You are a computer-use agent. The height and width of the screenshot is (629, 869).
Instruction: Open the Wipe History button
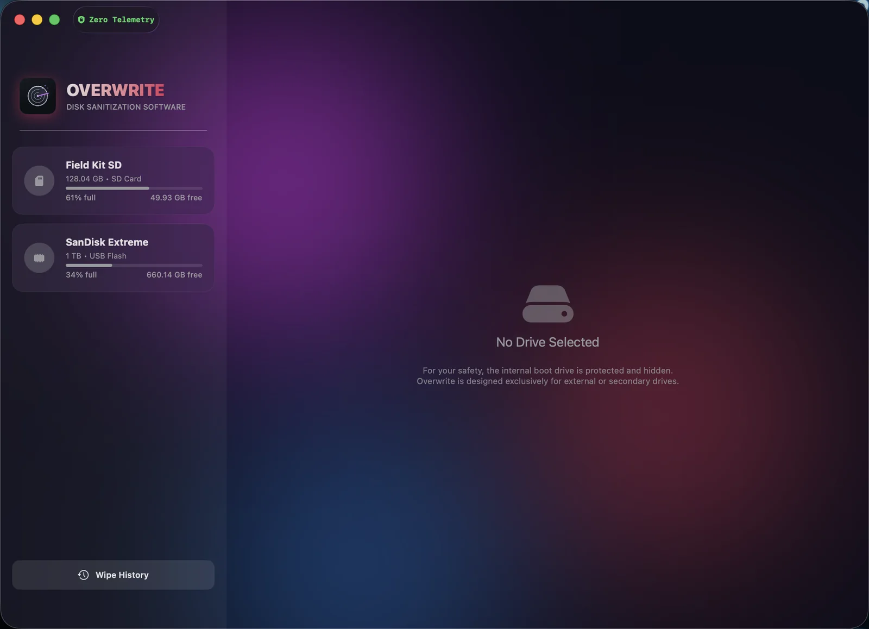(x=113, y=575)
